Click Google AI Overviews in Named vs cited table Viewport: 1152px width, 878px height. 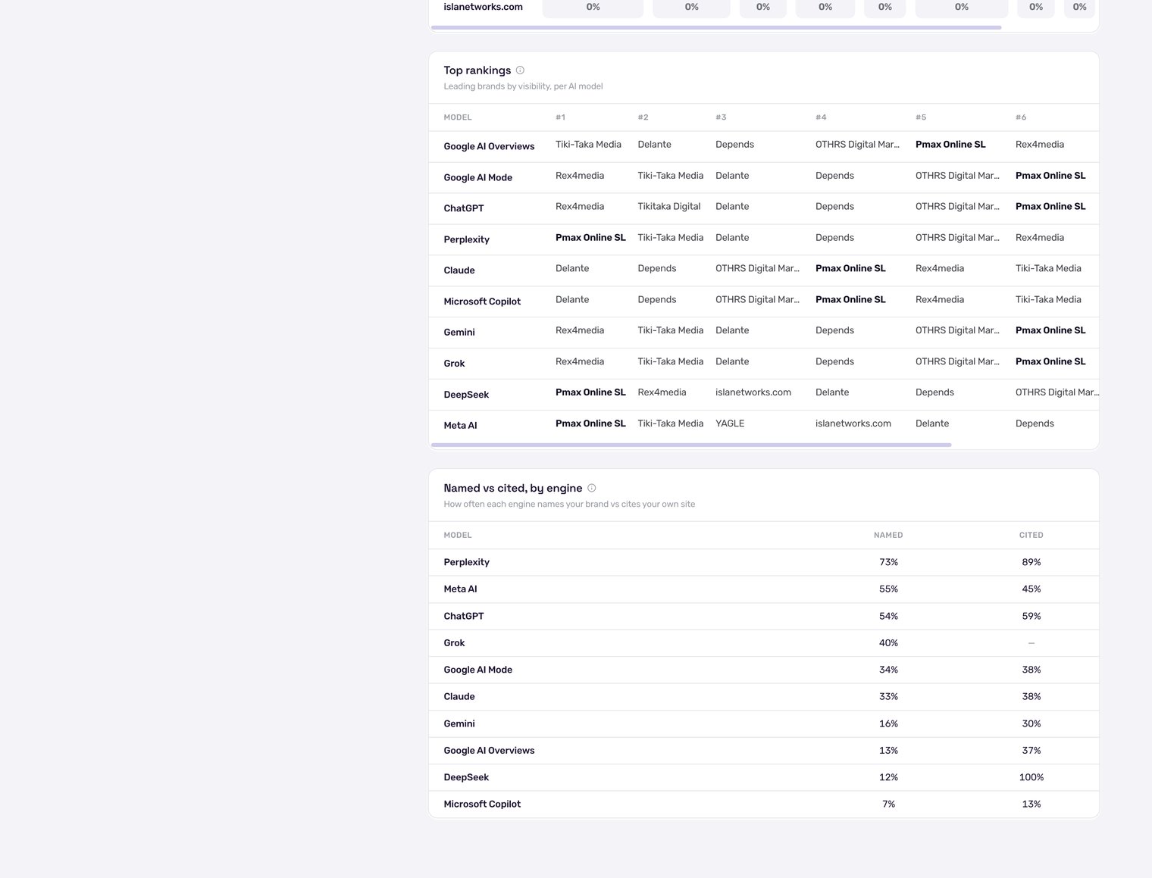pyautogui.click(x=489, y=750)
